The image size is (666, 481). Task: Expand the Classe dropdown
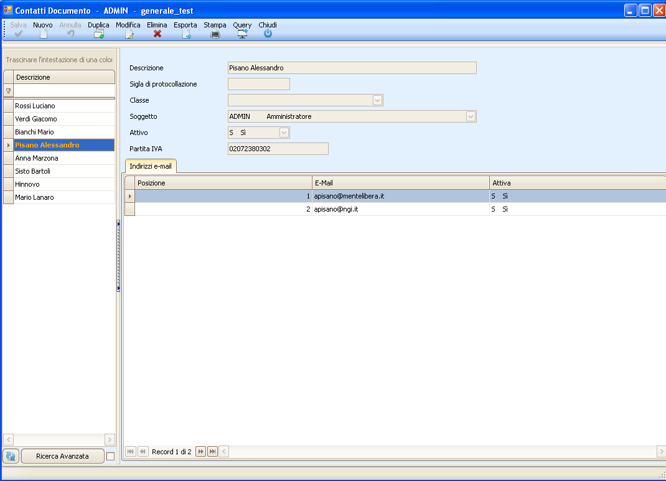point(377,100)
